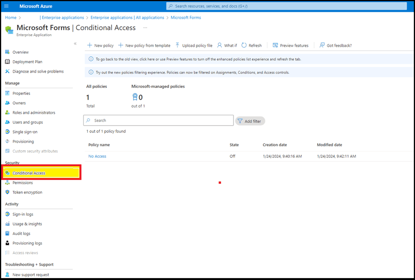Image resolution: width=415 pixels, height=280 pixels.
Task: Click the top Azure resources search bar
Action: point(286,6)
